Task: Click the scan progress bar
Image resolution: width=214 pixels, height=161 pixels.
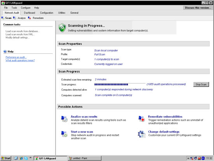Action: click(120, 85)
